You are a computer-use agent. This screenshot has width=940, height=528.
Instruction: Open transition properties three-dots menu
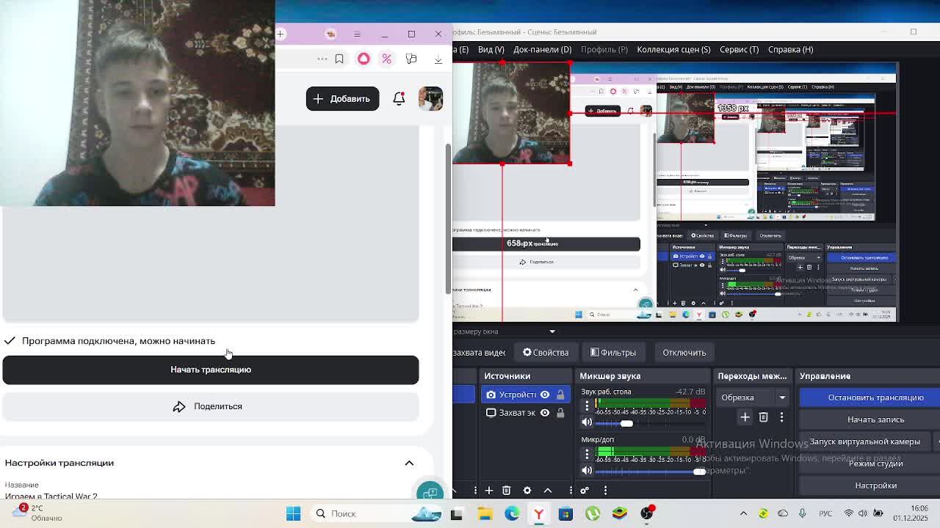[781, 417]
